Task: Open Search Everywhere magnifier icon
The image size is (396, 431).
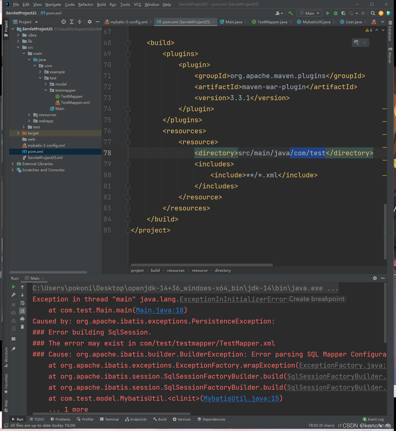Action: (373, 13)
